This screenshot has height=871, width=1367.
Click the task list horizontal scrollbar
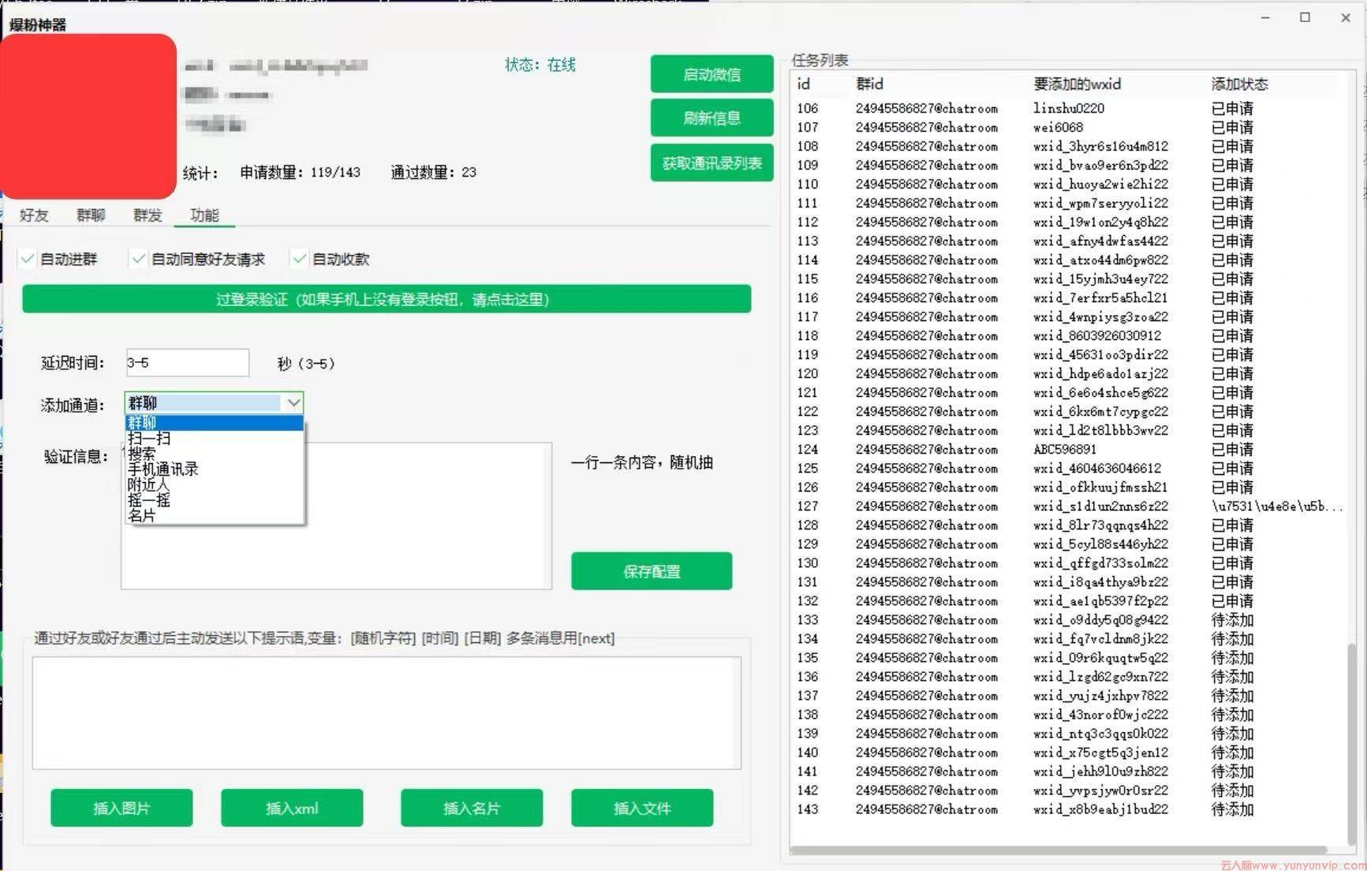coord(1059,850)
